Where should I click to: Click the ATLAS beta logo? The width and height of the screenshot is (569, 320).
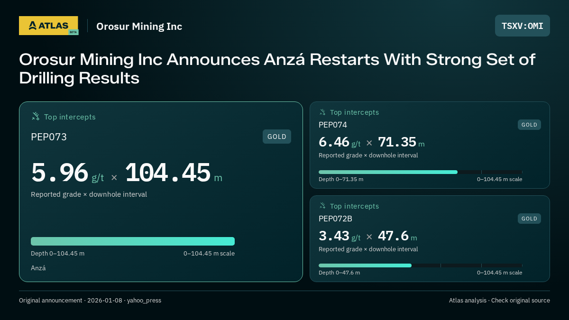tap(48, 26)
